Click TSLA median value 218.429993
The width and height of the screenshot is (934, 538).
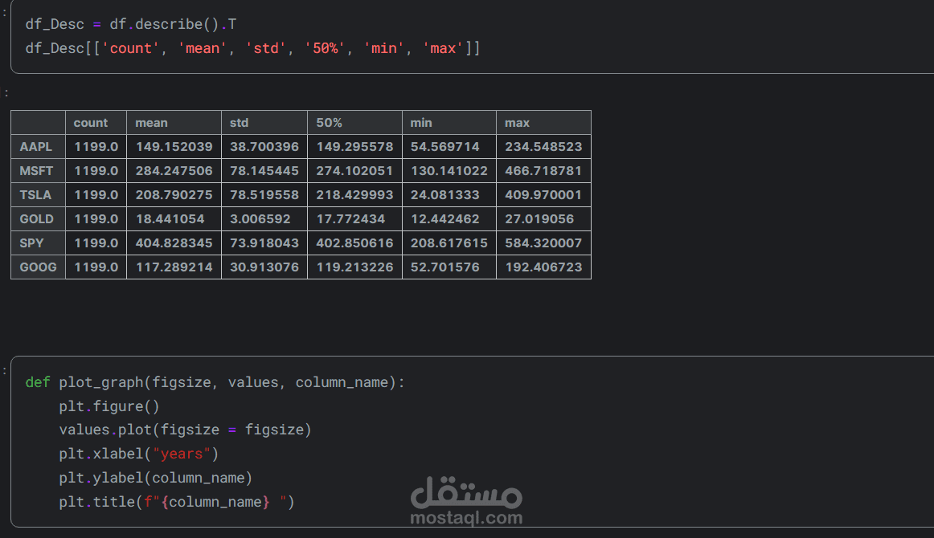coord(354,194)
